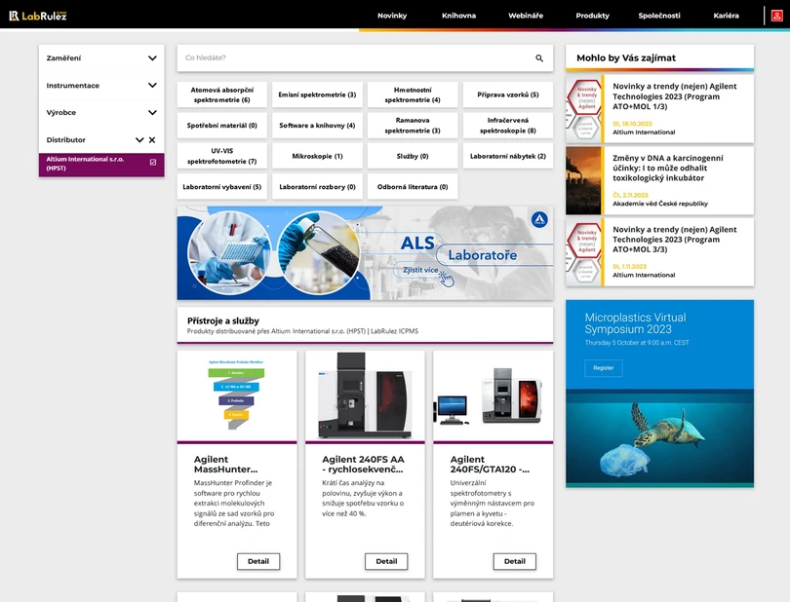Click the Agilent 240FS AA instrument image
Screen dimensions: 790x602
365,396
